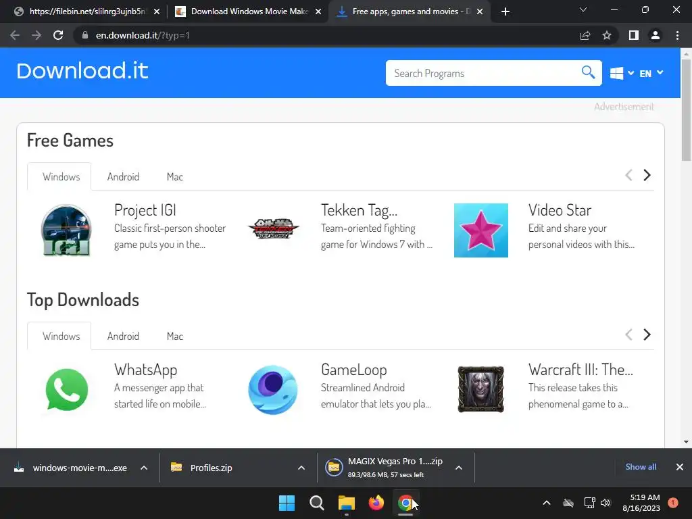Open the volume speaker icon in tray

coord(605,503)
